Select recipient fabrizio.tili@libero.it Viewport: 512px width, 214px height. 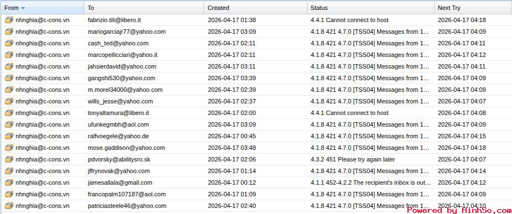tap(114, 20)
